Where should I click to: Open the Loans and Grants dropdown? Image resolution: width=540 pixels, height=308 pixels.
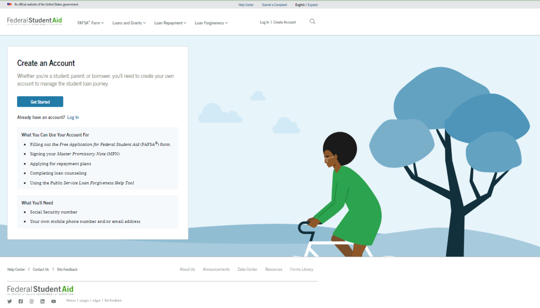[x=129, y=23]
